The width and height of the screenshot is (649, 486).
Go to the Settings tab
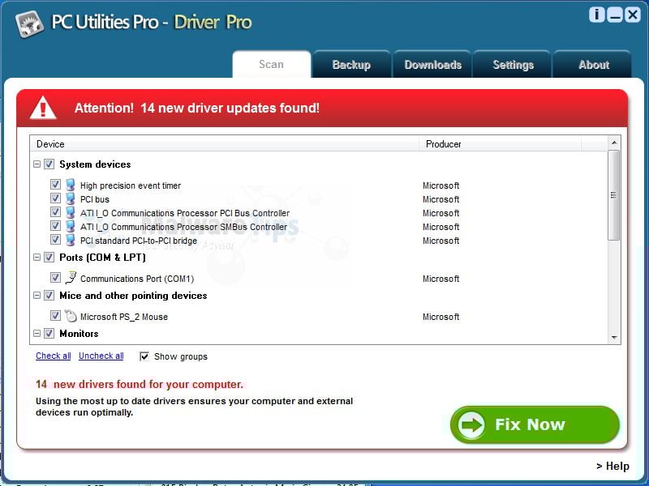pyautogui.click(x=513, y=65)
